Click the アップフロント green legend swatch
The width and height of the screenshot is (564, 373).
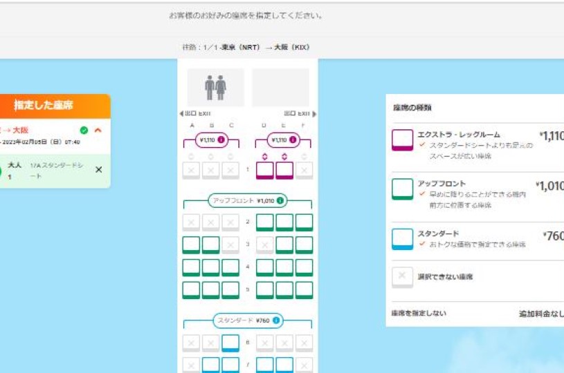click(x=403, y=189)
